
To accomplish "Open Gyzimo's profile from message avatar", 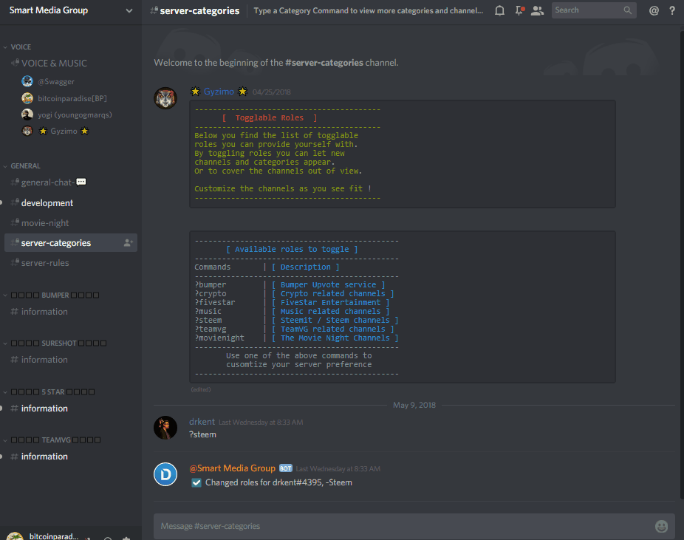I will (x=165, y=98).
